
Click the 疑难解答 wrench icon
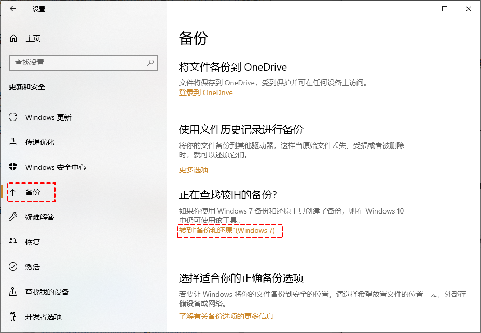pyautogui.click(x=13, y=217)
